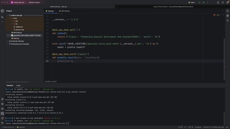Image resolution: width=230 pixels, height=129 pixels.
Task: Click main.py breadcrumb in status bar
Action: [21, 127]
